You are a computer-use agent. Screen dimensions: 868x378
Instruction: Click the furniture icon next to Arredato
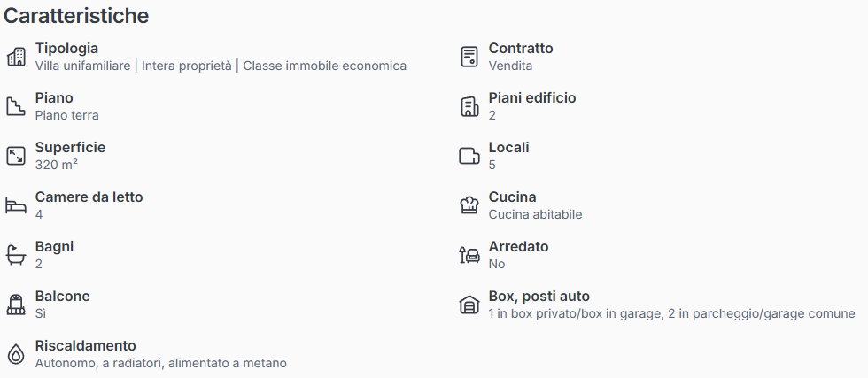click(469, 255)
